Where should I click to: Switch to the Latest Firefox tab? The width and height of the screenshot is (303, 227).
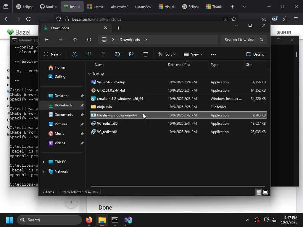[x=96, y=7]
